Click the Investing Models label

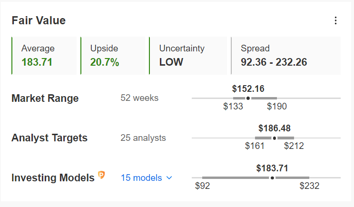(x=53, y=177)
